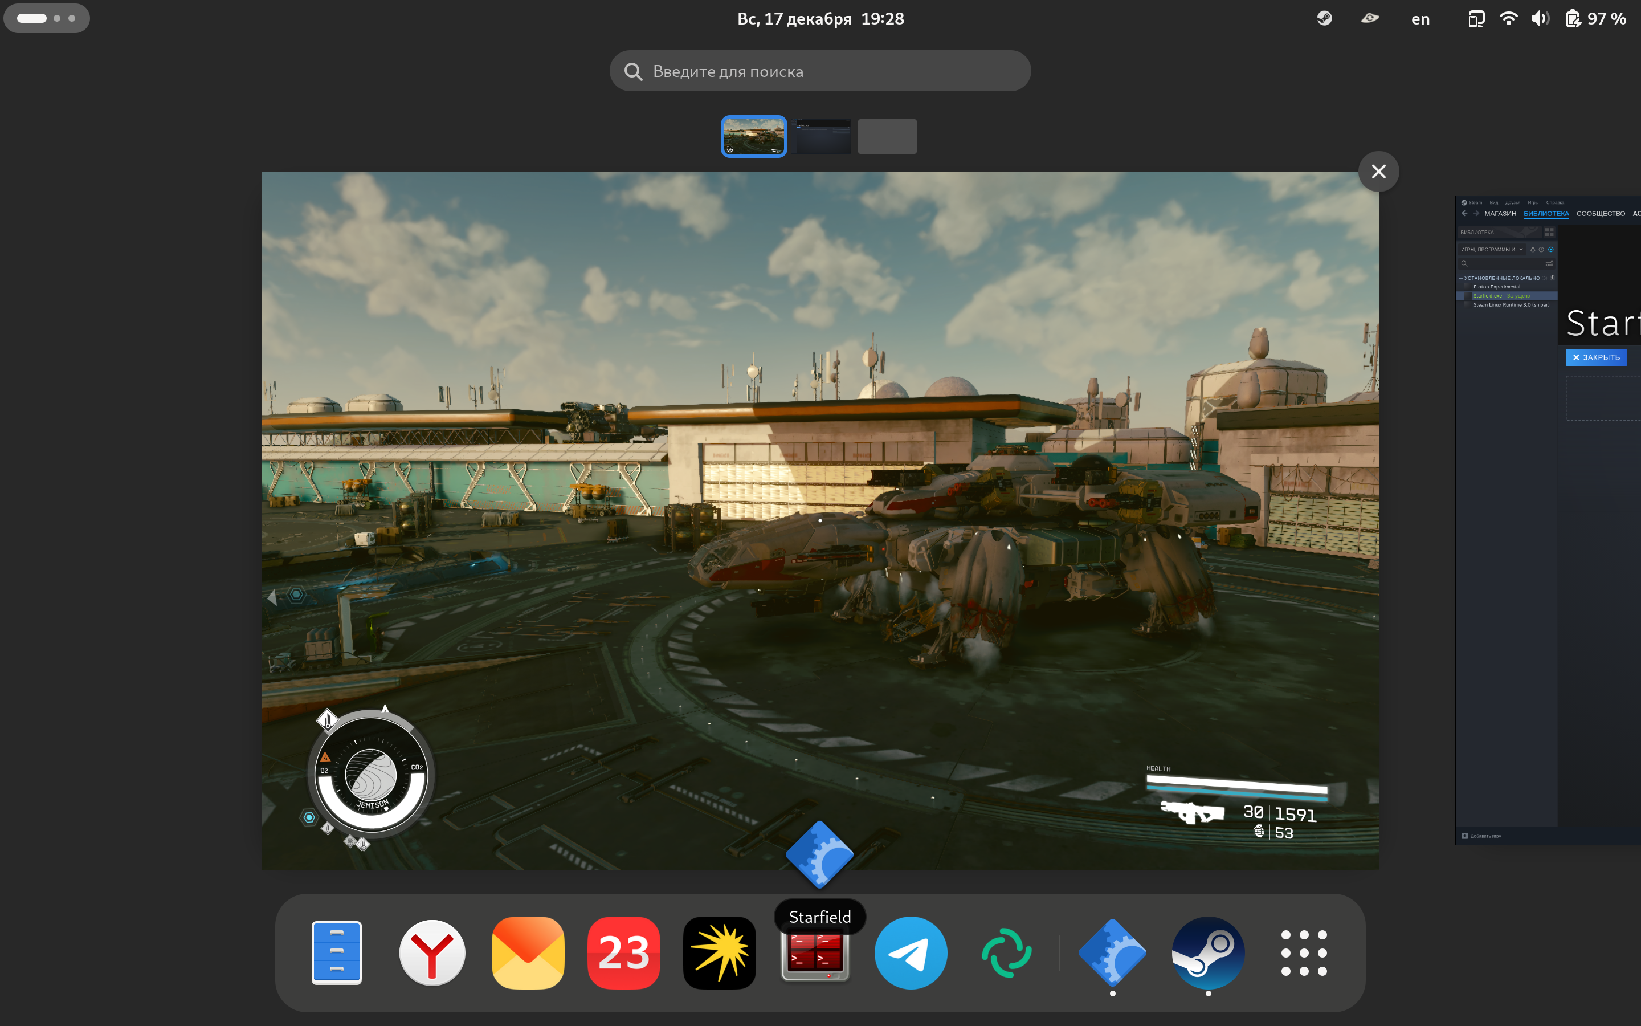Open the clock showing Вс, 17 декабря 19:28

click(820, 18)
